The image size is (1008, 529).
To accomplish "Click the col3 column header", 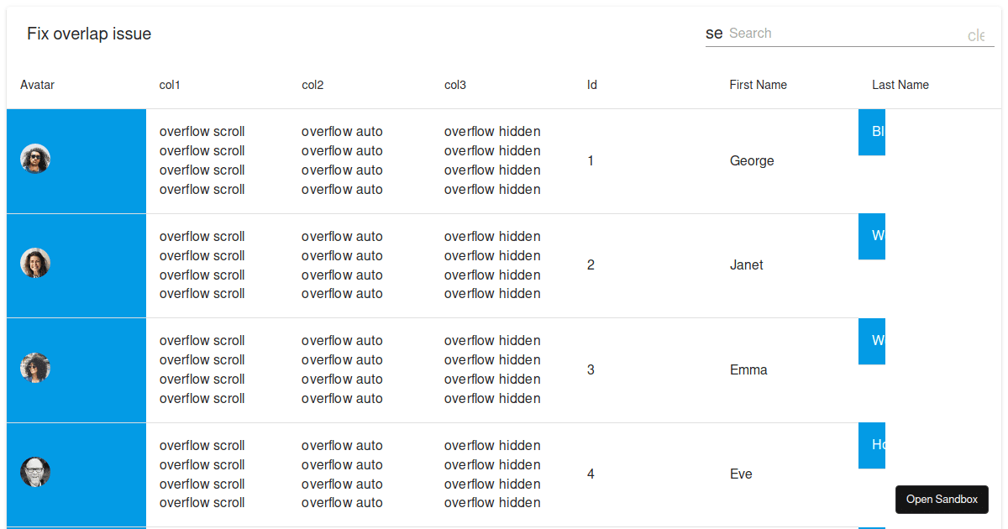I will (x=454, y=85).
